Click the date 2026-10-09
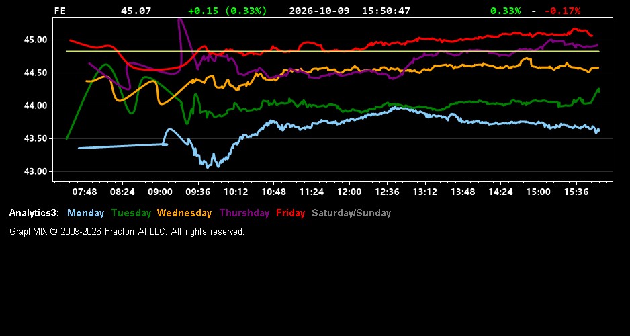Image resolution: width=630 pixels, height=336 pixels. tap(319, 11)
